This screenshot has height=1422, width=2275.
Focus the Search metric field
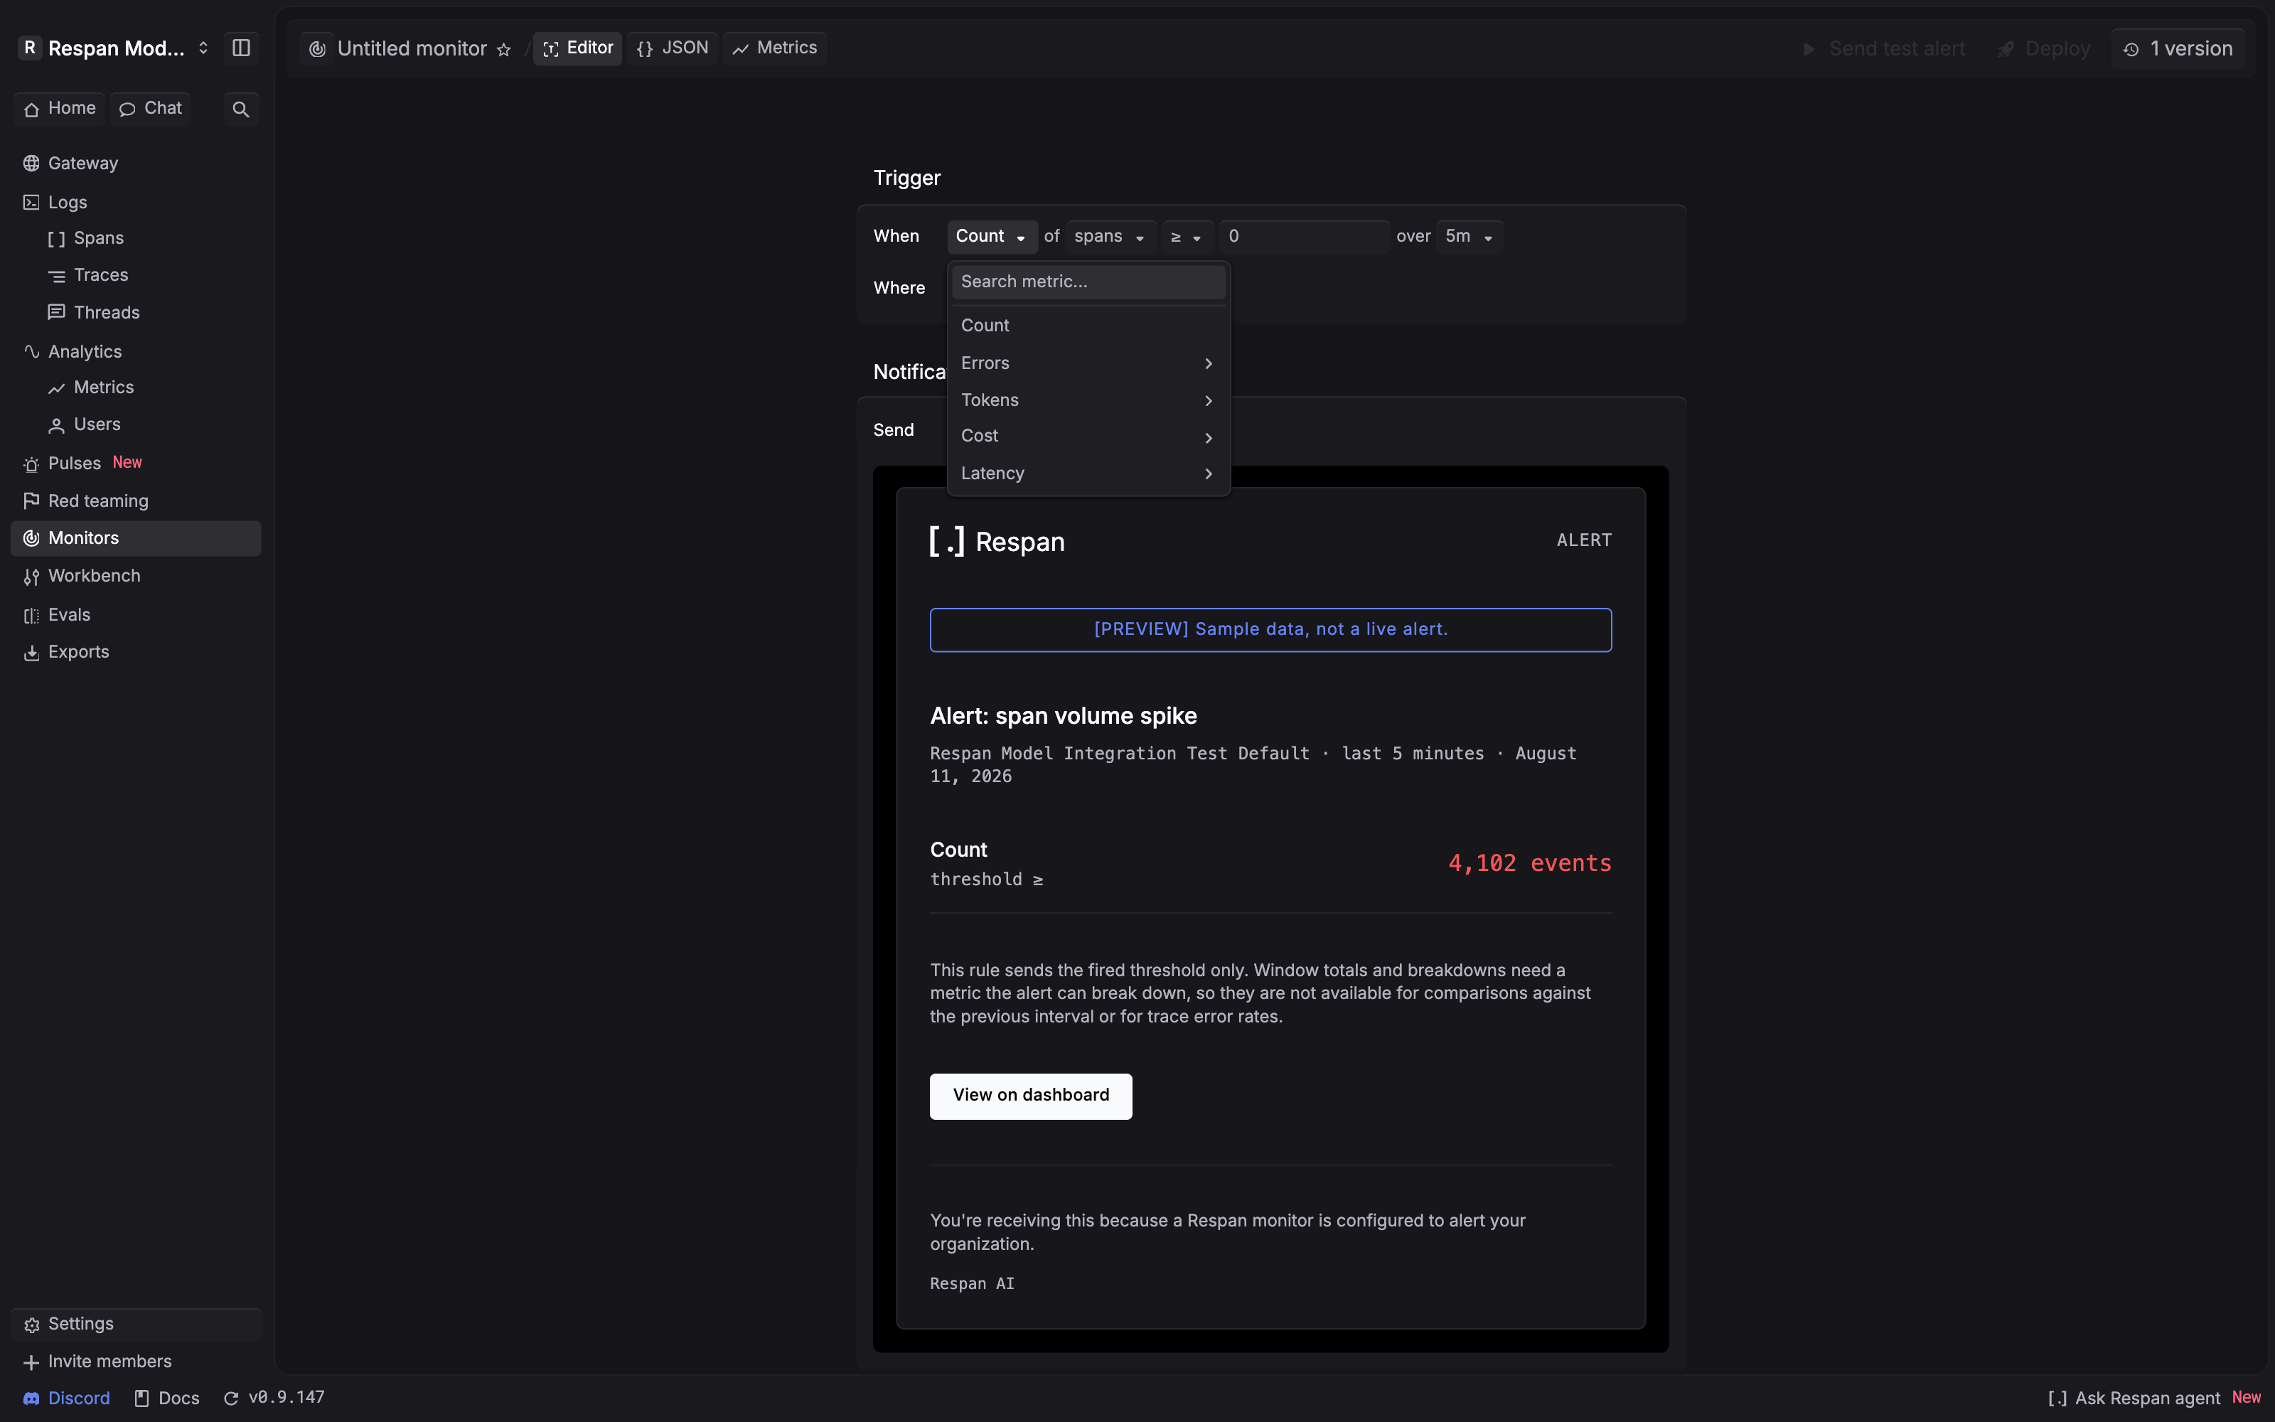click(1088, 282)
